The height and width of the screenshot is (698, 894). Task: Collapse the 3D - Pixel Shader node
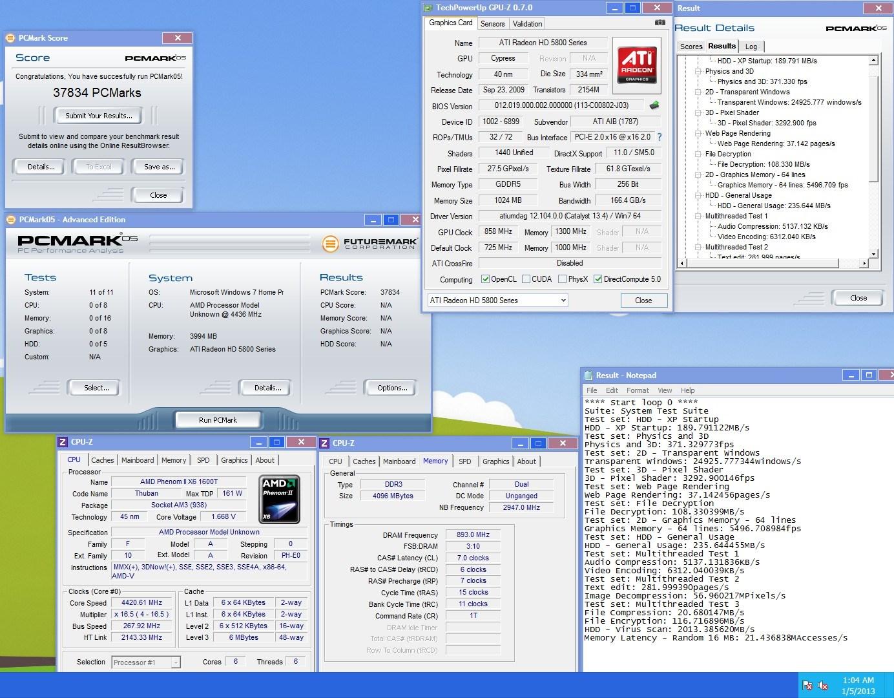tap(698, 113)
